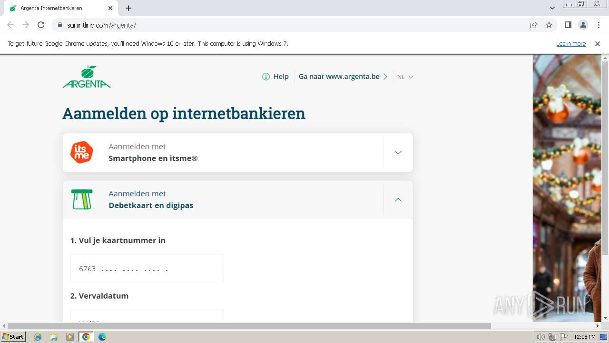Launch Internet Explorer from taskbar
Screen dimensions: 609x343
point(38,337)
